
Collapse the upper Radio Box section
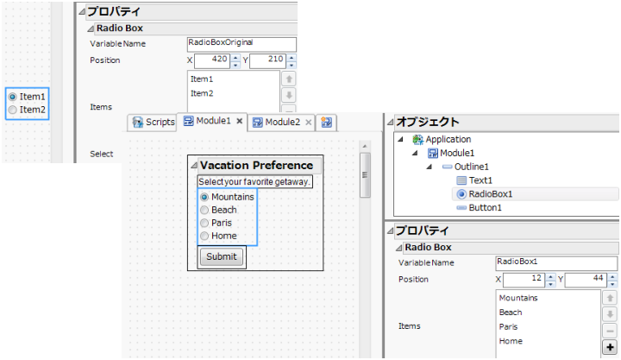91,28
